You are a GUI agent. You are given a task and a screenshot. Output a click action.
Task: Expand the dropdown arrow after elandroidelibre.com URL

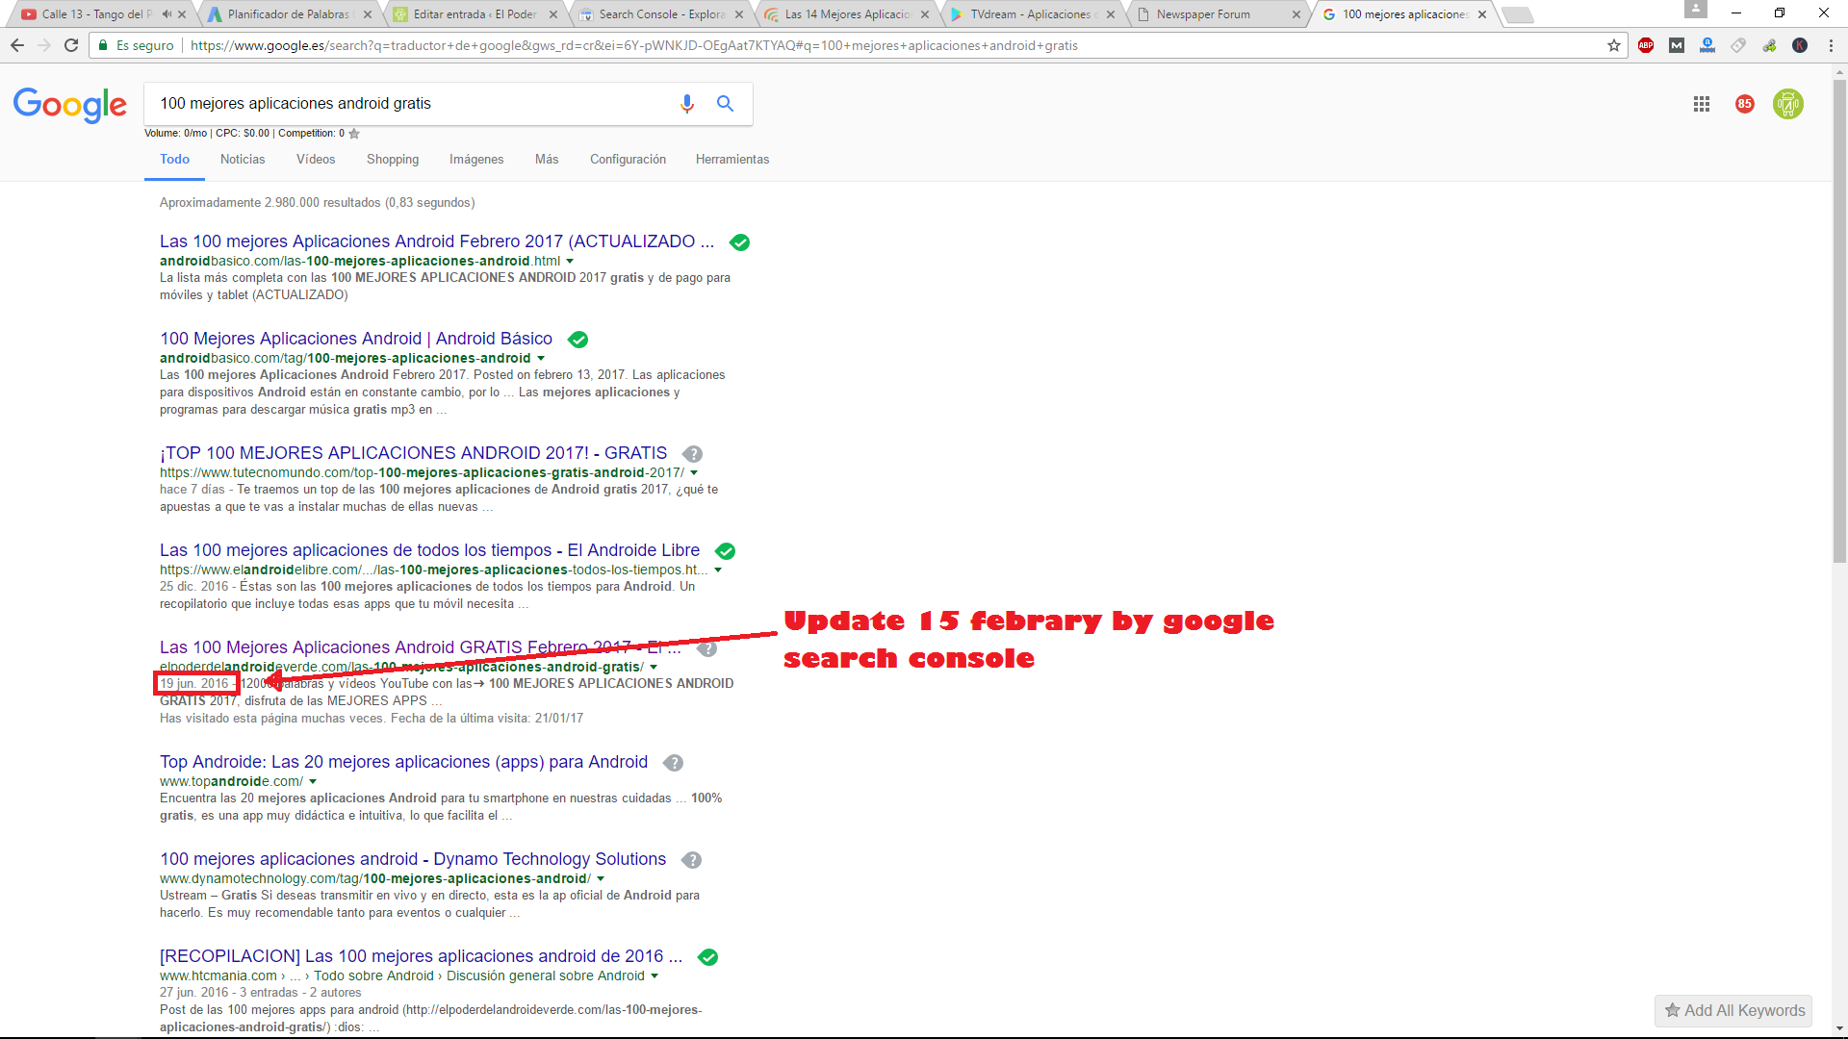click(718, 570)
